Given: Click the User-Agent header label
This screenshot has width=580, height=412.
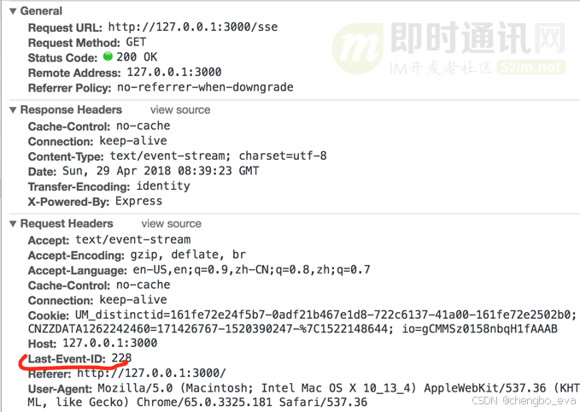Looking at the screenshot, I should [x=60, y=389].
